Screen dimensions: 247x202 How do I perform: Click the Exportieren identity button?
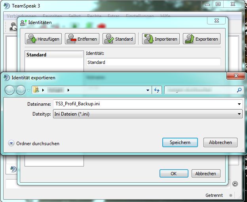pos(201,39)
